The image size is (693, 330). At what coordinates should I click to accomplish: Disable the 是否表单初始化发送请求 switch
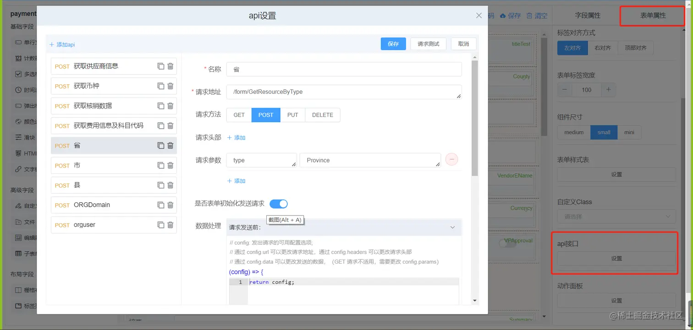[279, 204]
